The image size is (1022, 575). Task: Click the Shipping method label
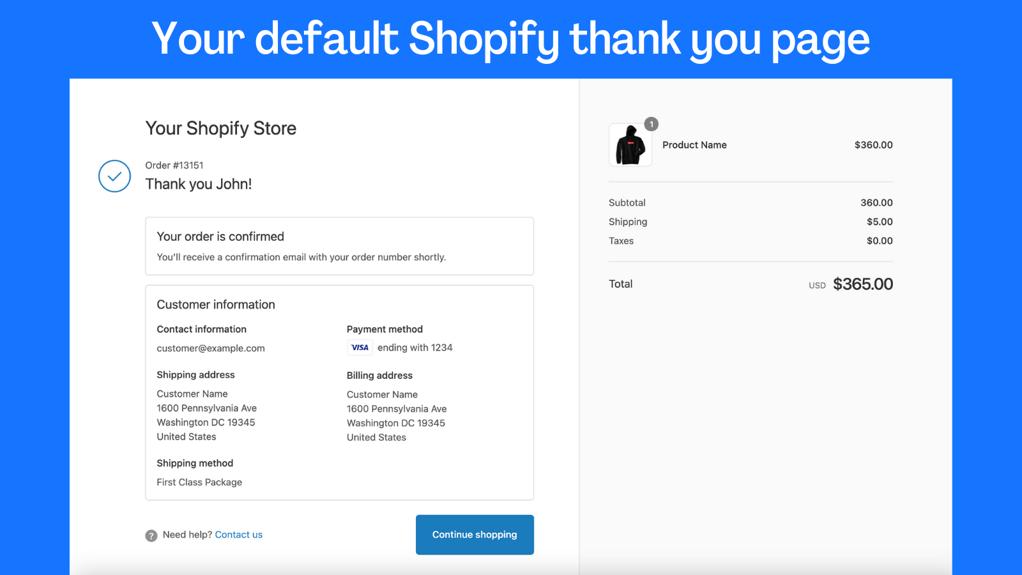(x=195, y=463)
